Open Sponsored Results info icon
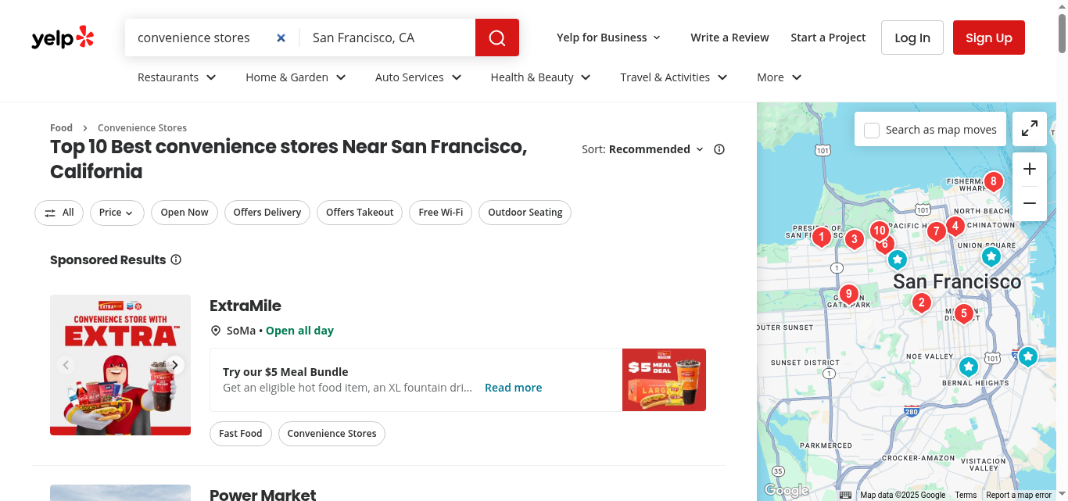This screenshot has height=501, width=1068. (x=176, y=259)
